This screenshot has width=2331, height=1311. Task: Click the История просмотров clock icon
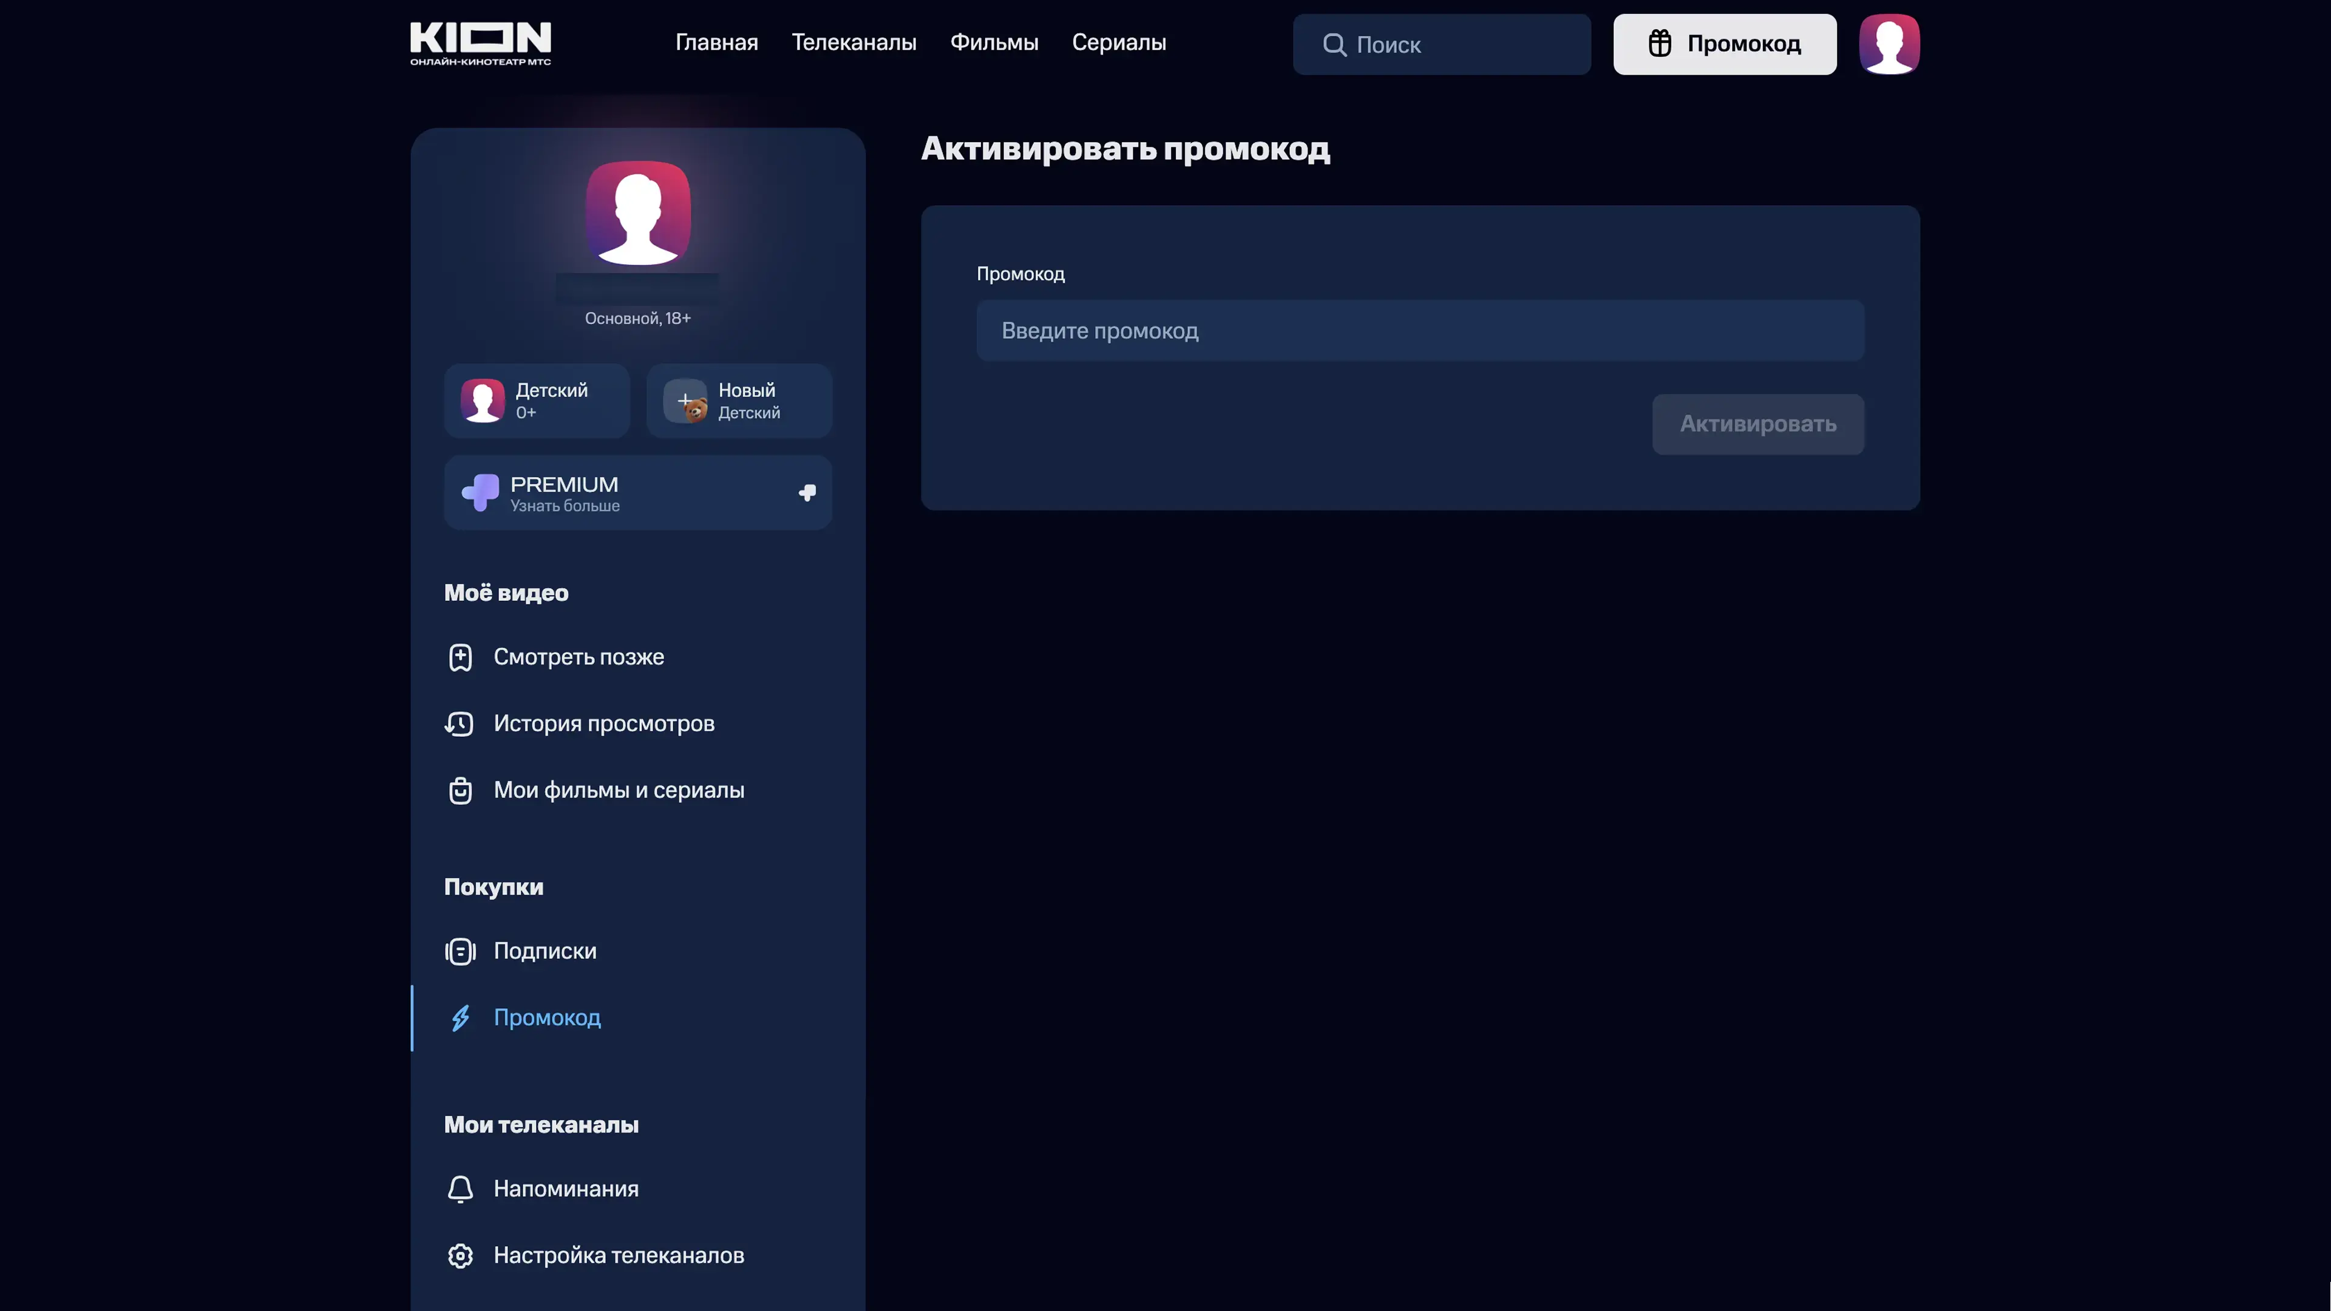coord(460,724)
